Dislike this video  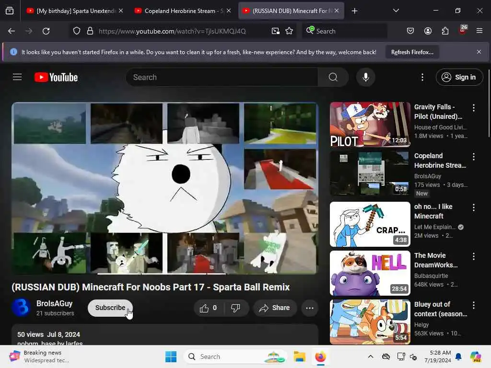[236, 308]
